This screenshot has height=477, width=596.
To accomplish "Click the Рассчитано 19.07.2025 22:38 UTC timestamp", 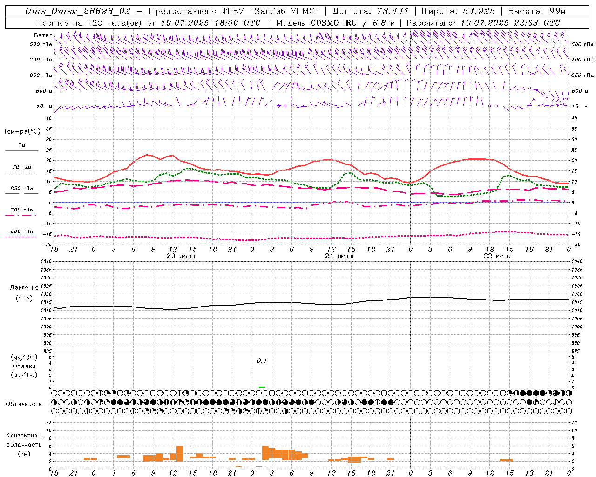I will coord(483,23).
